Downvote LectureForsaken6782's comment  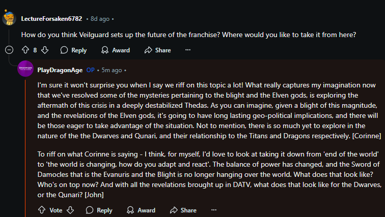[x=45, y=50]
